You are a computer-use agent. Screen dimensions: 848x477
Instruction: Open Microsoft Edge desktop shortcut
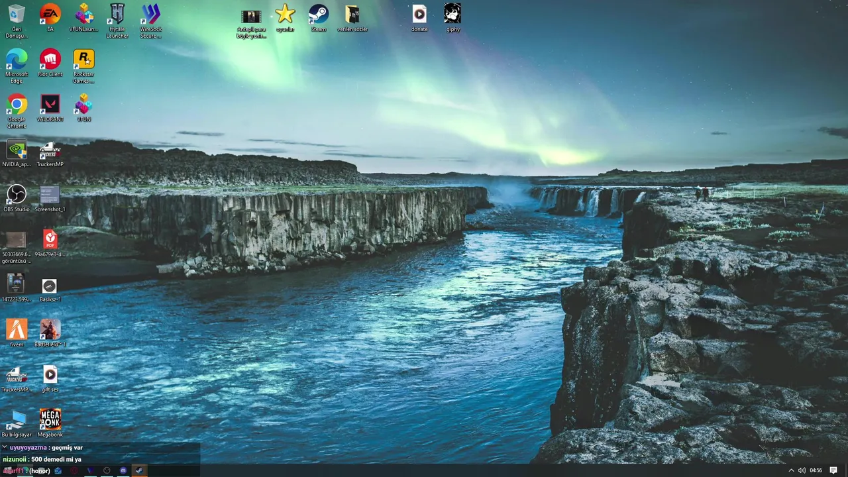pos(17,66)
